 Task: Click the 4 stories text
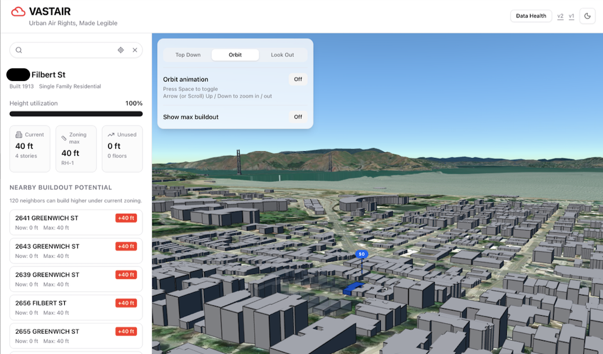tap(26, 156)
